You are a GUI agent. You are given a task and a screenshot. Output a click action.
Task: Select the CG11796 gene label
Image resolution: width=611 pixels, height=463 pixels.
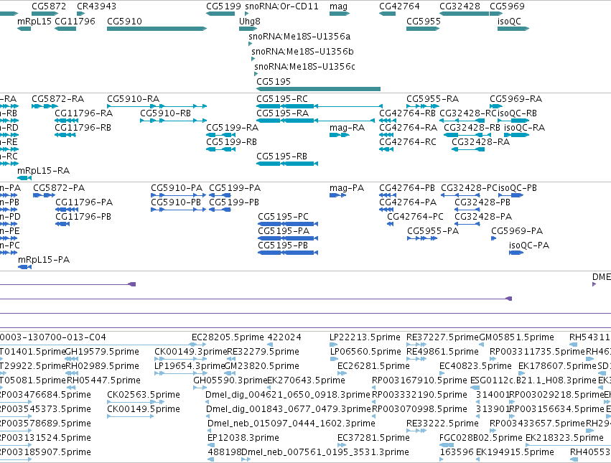click(x=75, y=22)
